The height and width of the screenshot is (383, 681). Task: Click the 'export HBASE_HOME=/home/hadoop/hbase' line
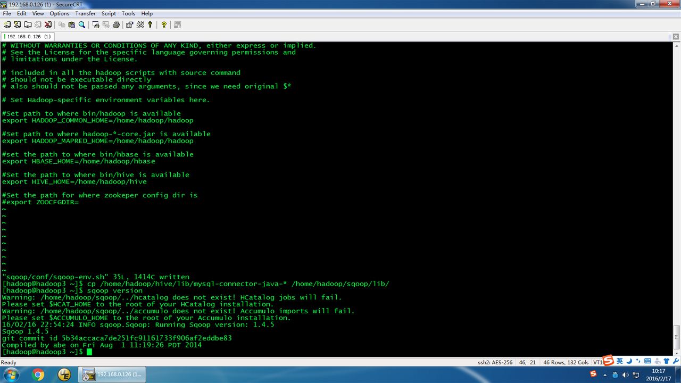click(x=79, y=161)
